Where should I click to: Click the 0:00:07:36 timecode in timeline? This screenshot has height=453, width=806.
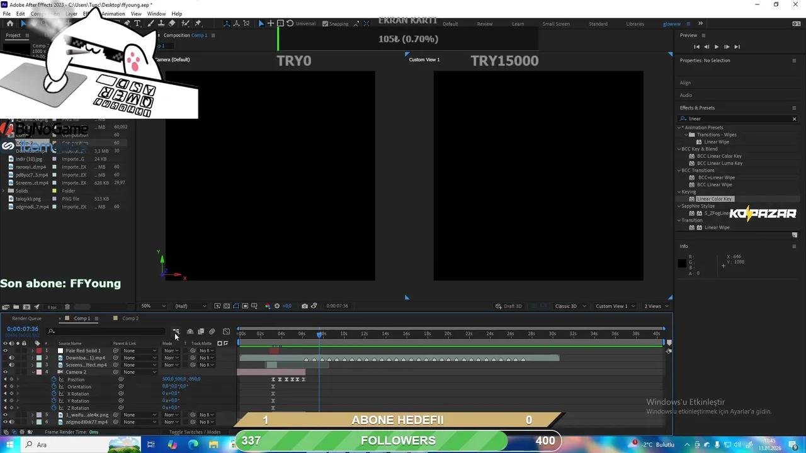[23, 329]
